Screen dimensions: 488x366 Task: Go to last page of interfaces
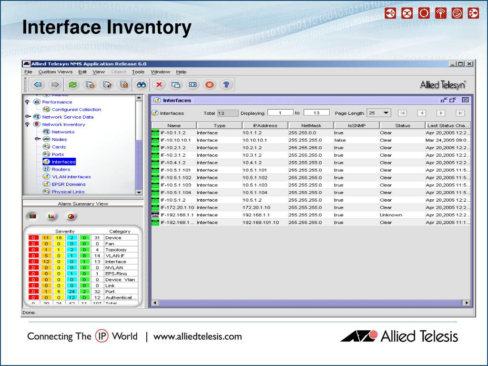(x=460, y=113)
